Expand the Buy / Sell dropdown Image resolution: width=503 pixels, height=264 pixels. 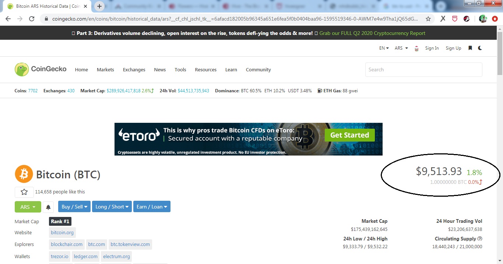(x=74, y=207)
